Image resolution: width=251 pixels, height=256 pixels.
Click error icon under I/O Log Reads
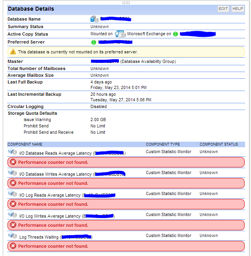pyautogui.click(x=13, y=204)
